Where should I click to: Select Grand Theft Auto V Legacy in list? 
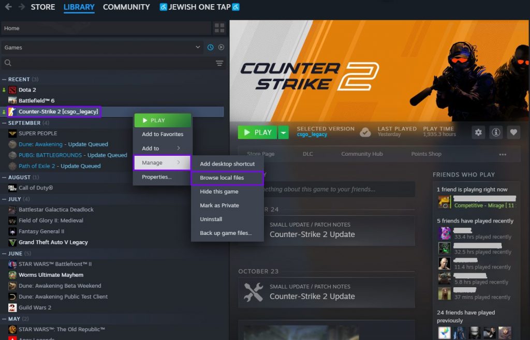(x=53, y=242)
